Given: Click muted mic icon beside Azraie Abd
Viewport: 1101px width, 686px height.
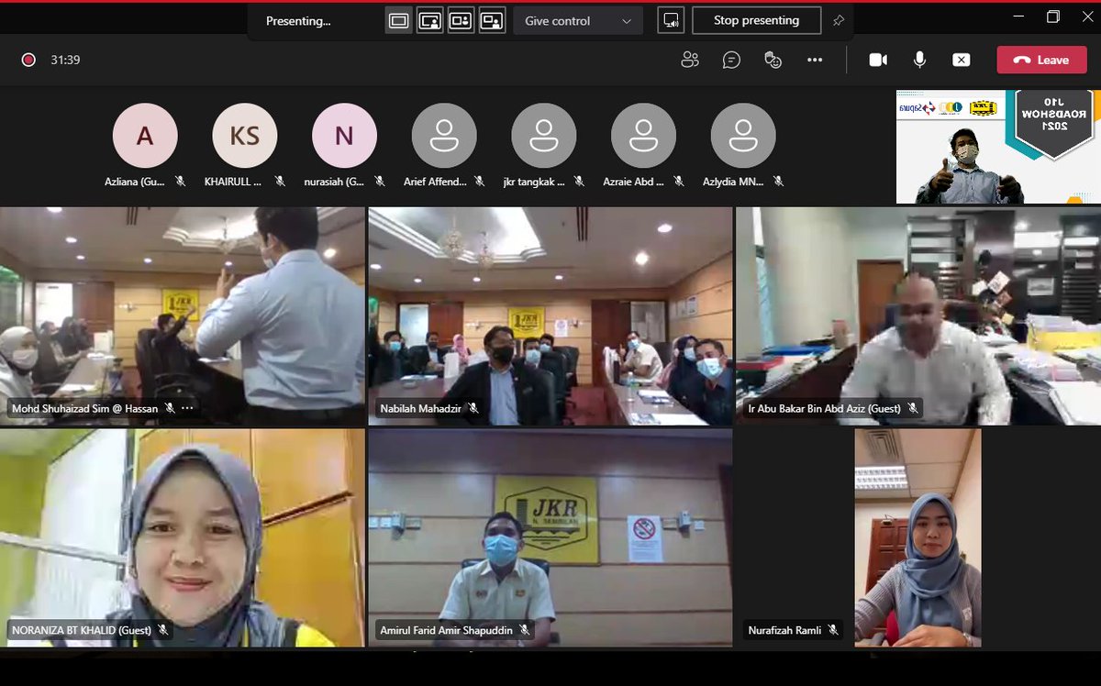Looking at the screenshot, I should point(679,182).
